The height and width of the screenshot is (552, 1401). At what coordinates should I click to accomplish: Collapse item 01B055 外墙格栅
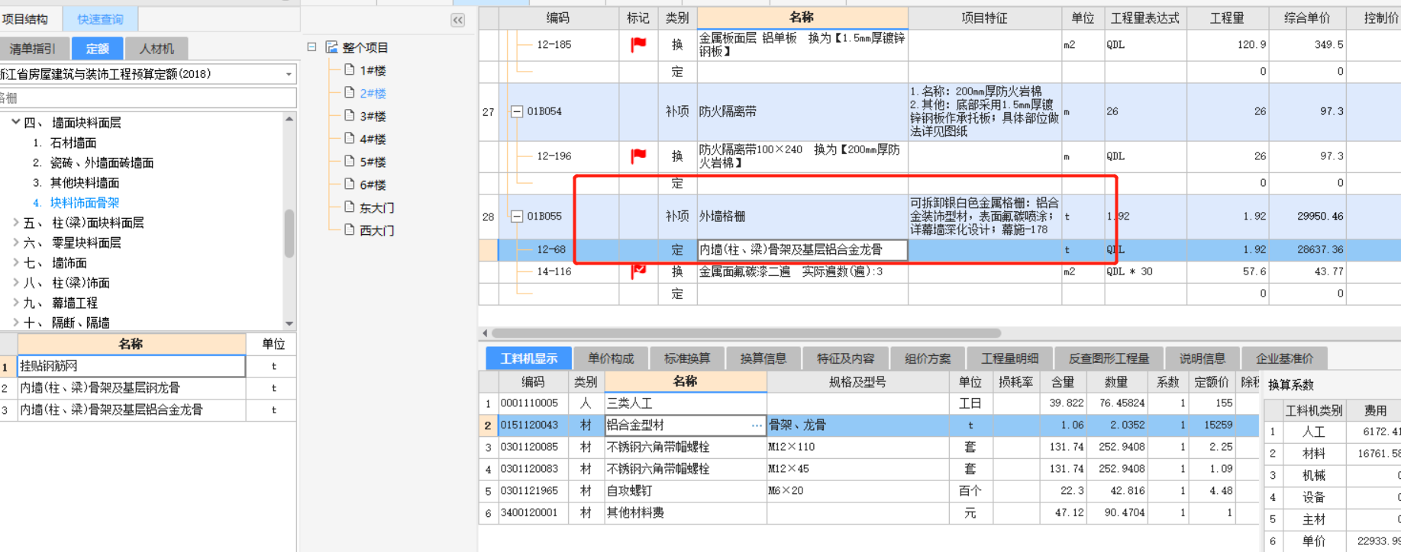pos(517,217)
